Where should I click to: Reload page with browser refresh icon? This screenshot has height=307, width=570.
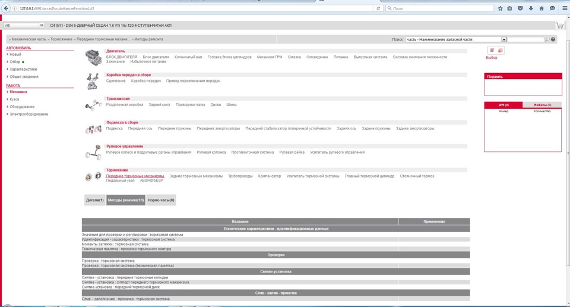[x=378, y=8]
